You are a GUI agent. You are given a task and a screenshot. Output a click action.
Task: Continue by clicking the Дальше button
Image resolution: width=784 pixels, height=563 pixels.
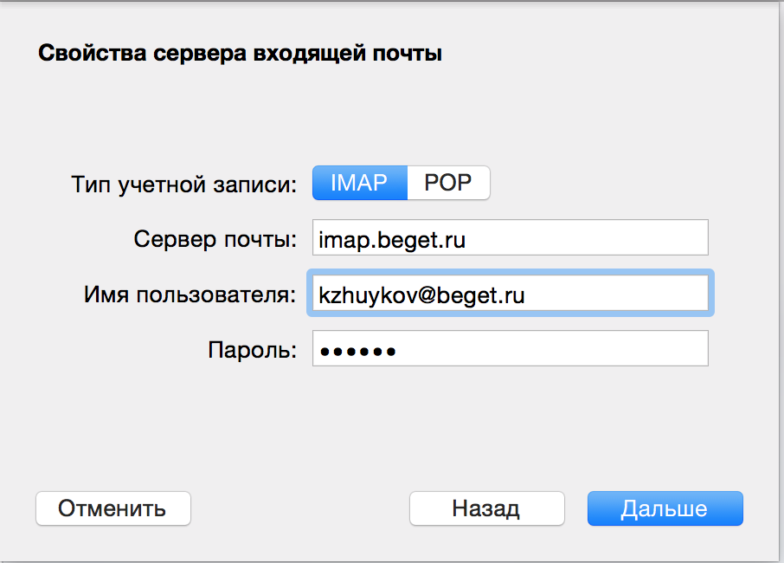click(x=665, y=508)
